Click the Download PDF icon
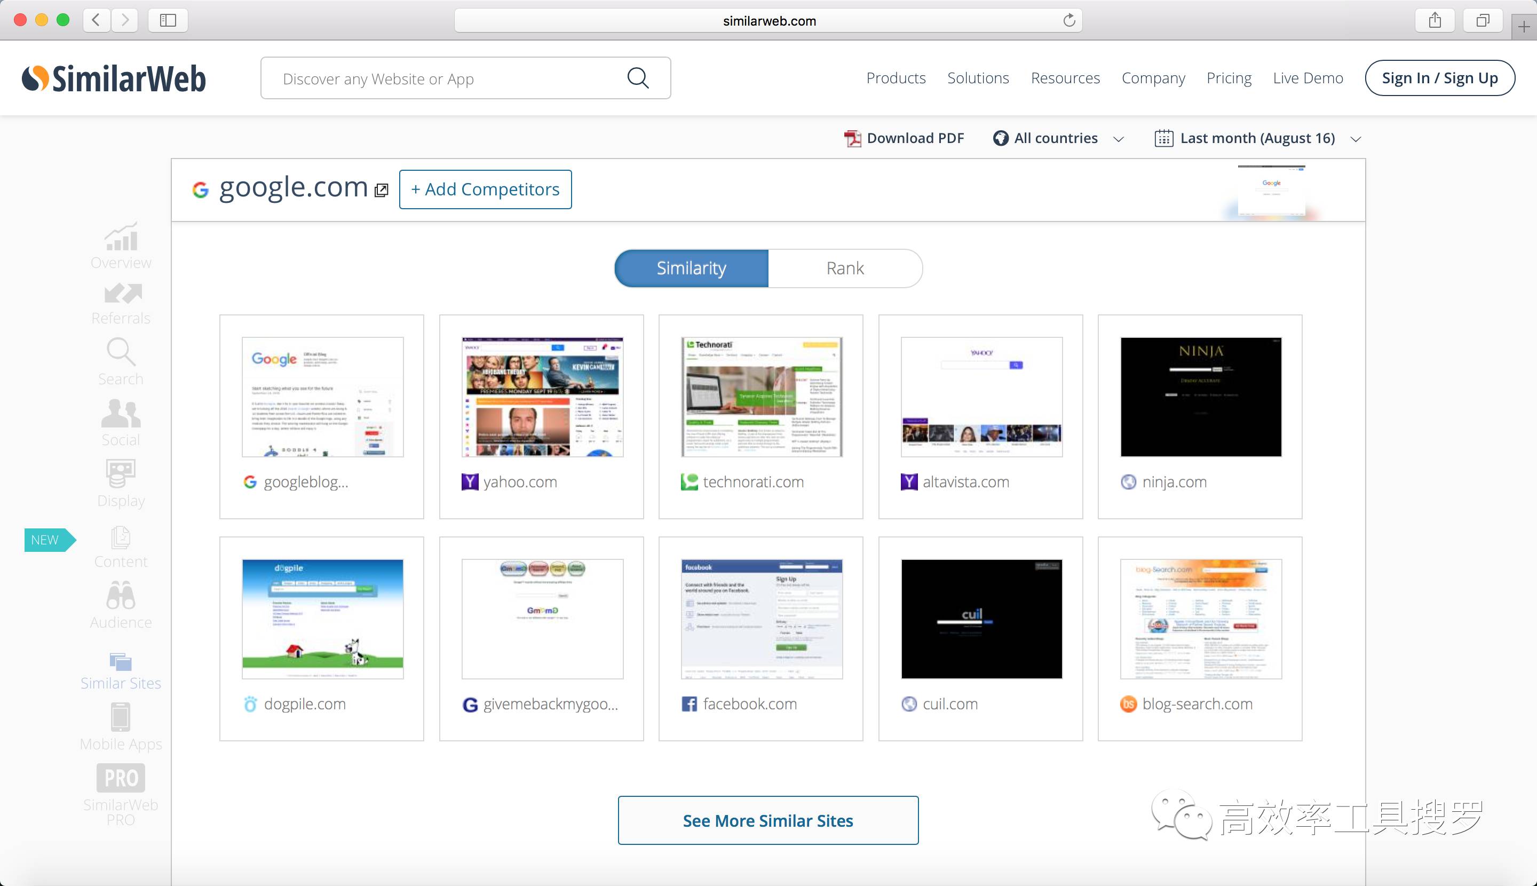The width and height of the screenshot is (1537, 886). (x=852, y=139)
